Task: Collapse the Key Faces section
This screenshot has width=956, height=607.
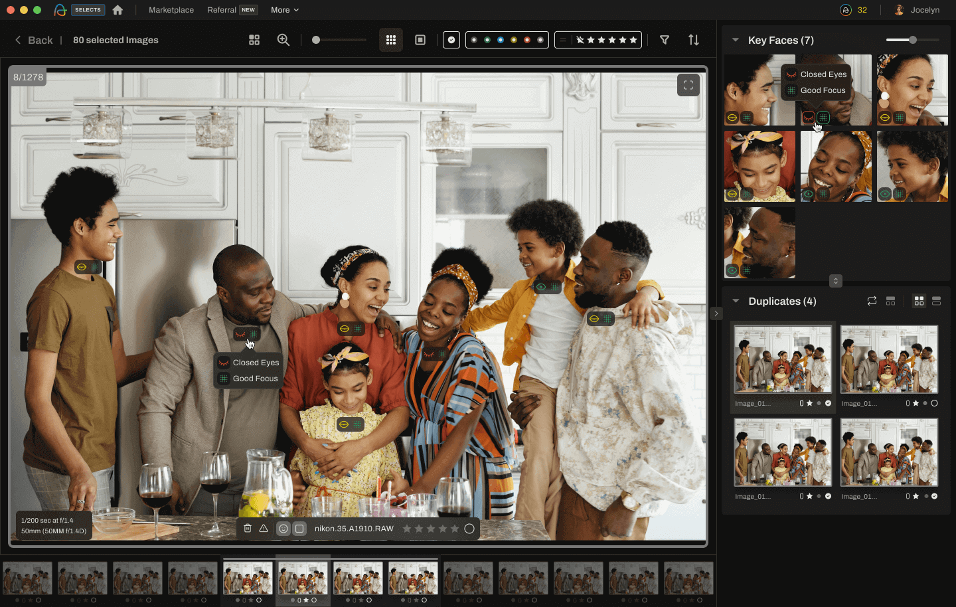Action: click(x=736, y=40)
